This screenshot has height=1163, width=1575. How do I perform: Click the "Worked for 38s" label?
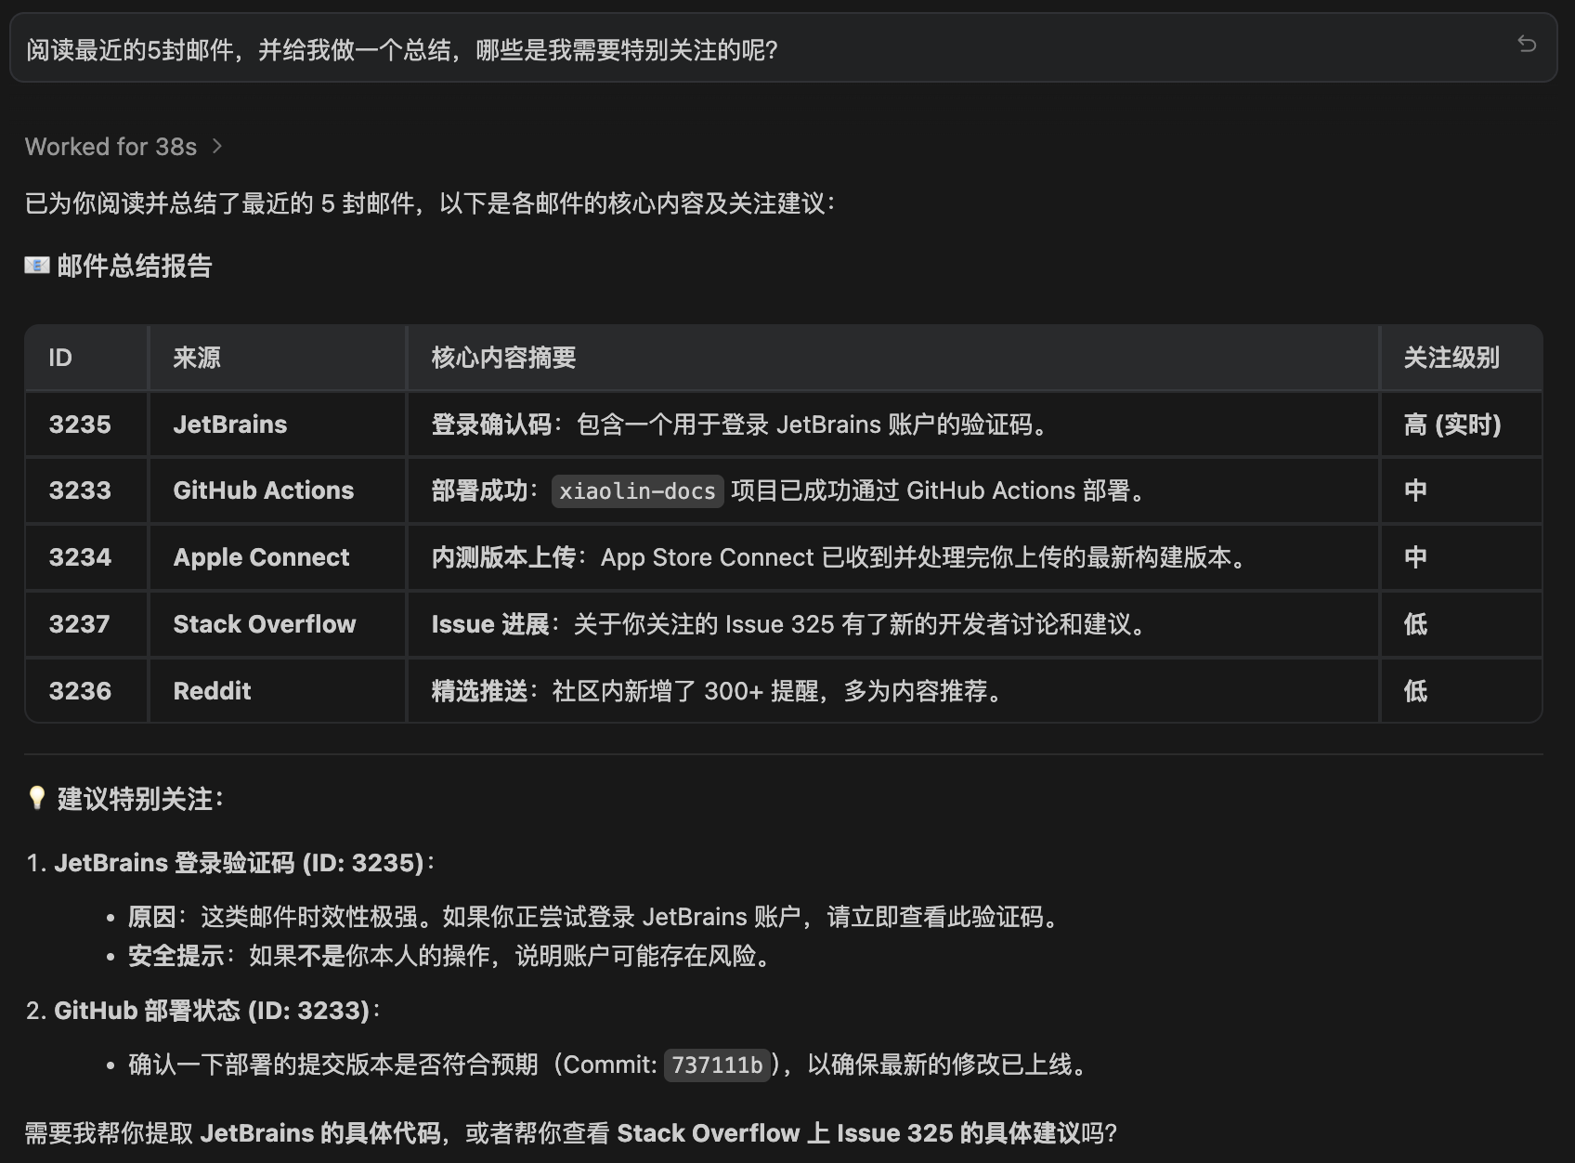point(111,147)
